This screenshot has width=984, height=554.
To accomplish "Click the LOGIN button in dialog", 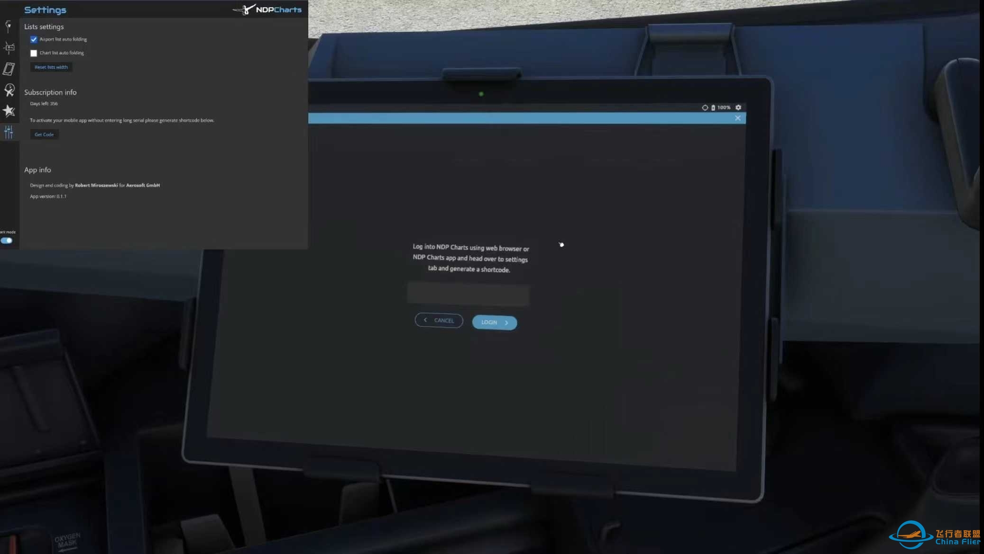I will point(494,322).
